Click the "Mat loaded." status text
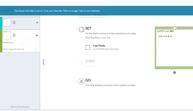The image size is (193, 111). [91, 66]
